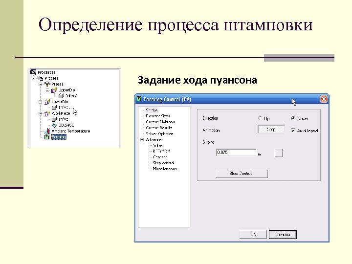Collapse the Press1 node

point(41,84)
